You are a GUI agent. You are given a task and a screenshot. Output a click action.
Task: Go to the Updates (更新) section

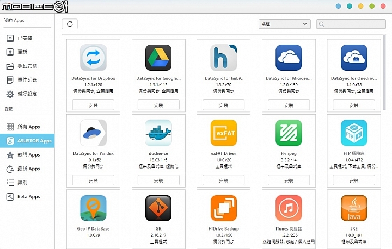coord(27,52)
